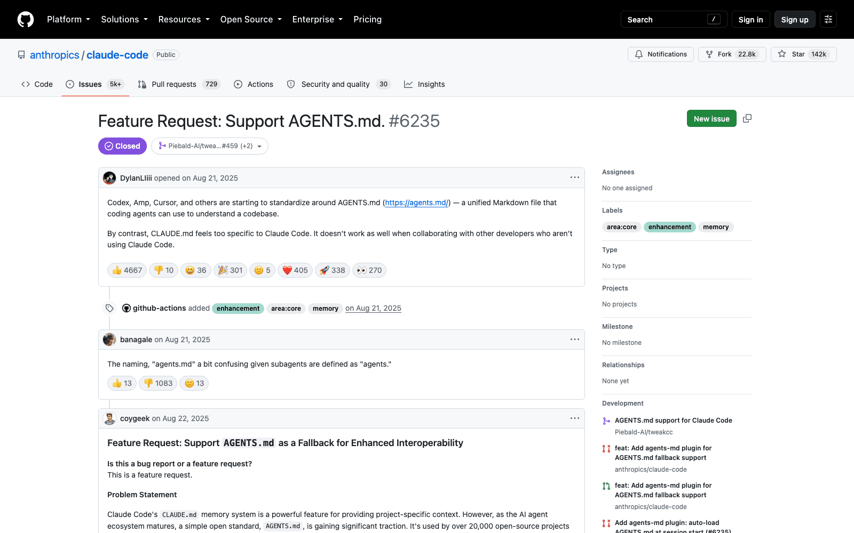
Task: Click the New issue button
Action: (x=711, y=118)
